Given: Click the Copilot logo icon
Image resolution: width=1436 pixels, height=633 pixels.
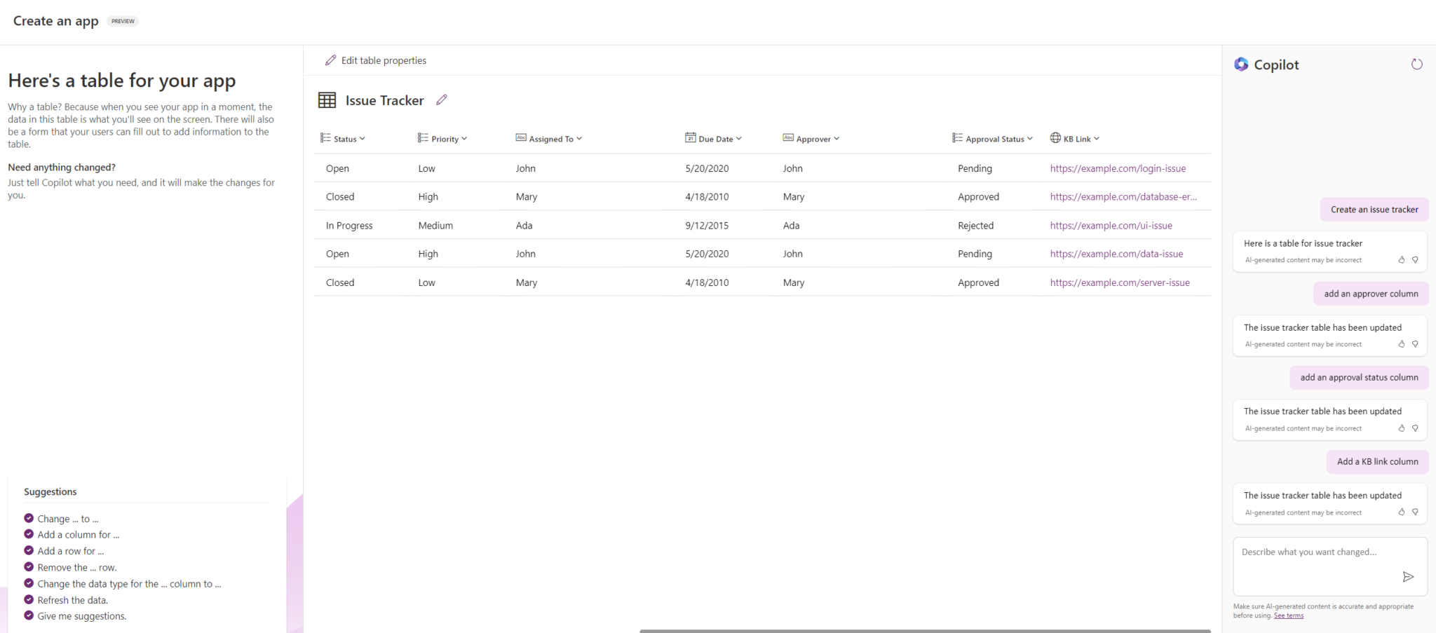Looking at the screenshot, I should click(1241, 64).
